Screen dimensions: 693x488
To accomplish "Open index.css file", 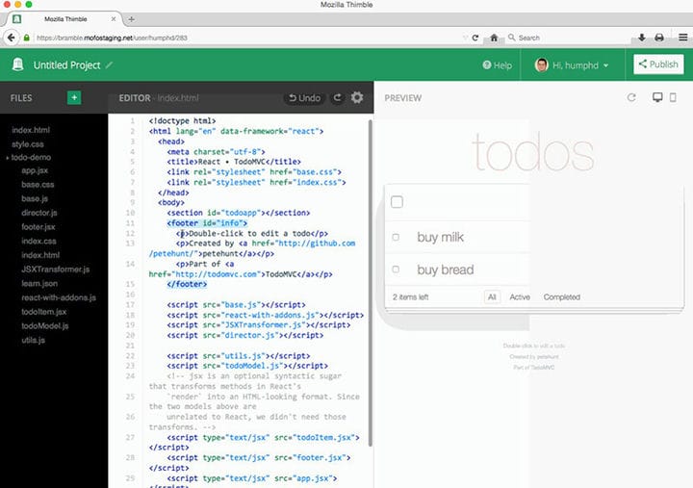I will tap(38, 241).
